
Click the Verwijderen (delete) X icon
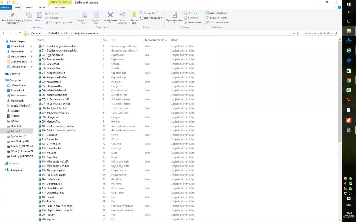[110, 15]
